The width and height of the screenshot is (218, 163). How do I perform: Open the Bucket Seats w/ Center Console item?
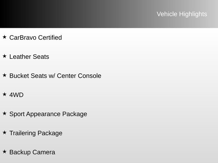(x=55, y=76)
